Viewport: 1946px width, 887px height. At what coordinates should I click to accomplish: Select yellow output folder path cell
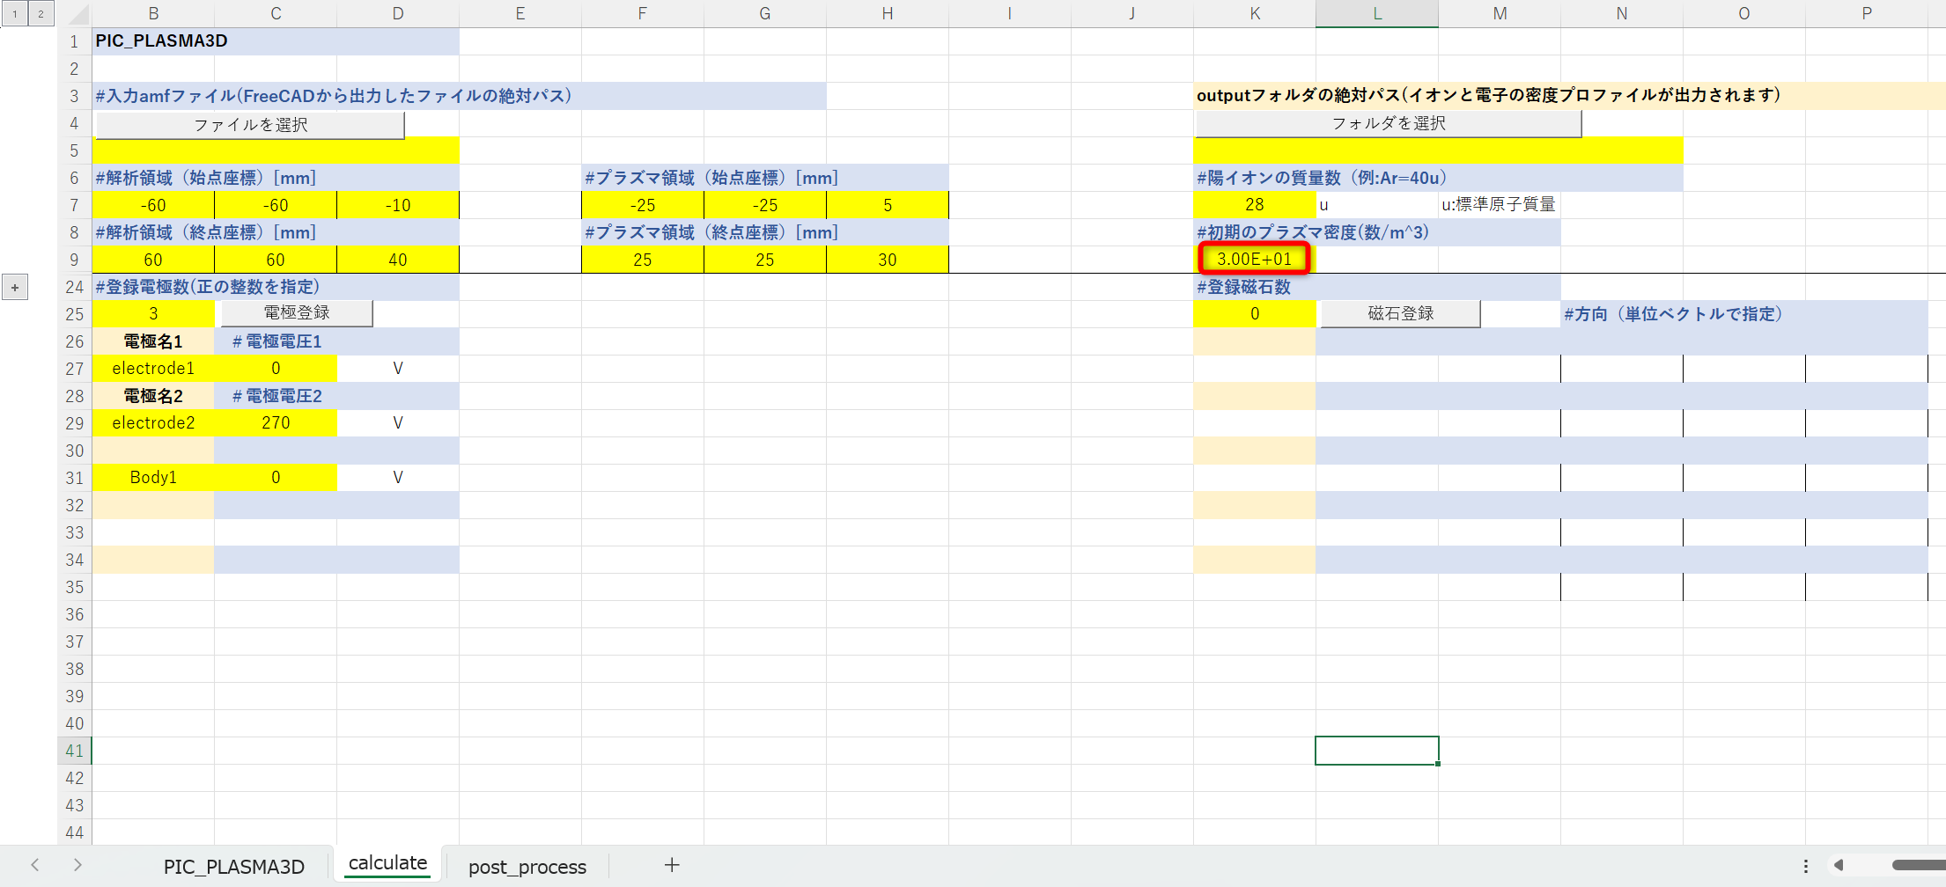(1439, 150)
